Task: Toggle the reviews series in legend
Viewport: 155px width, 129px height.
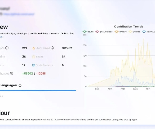Action: (x=121, y=31)
